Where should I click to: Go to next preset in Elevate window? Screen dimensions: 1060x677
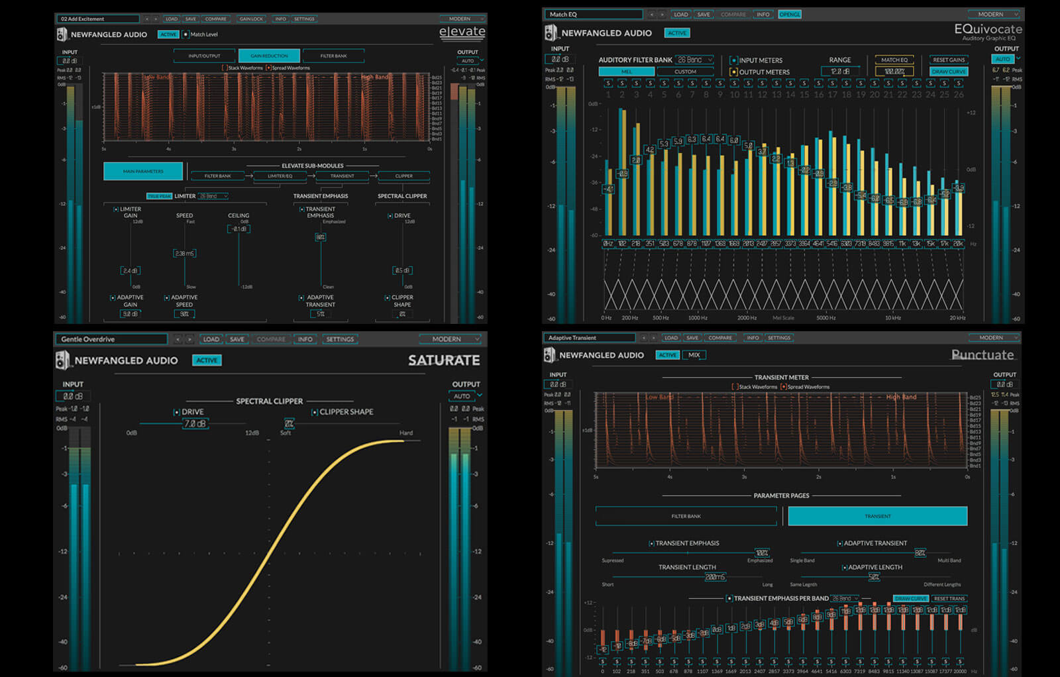coord(156,19)
